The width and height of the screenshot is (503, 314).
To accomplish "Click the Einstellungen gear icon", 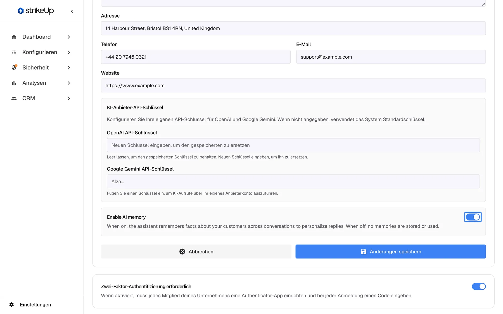I will click(x=11, y=305).
